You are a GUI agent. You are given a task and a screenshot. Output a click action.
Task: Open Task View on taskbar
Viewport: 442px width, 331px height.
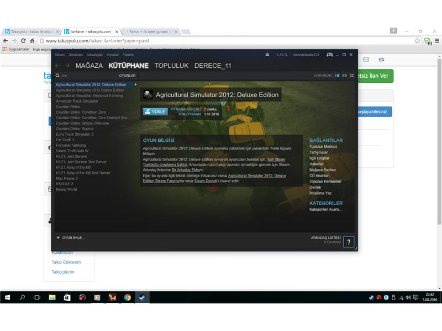pos(37,297)
